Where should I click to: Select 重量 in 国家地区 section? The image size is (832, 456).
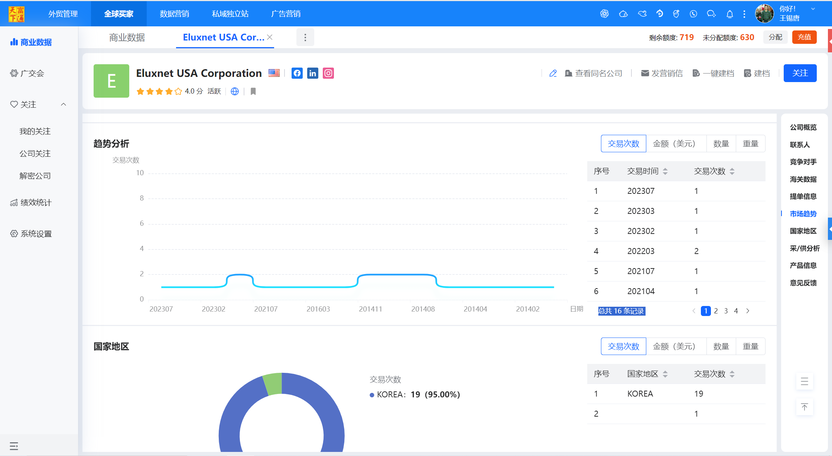point(751,346)
